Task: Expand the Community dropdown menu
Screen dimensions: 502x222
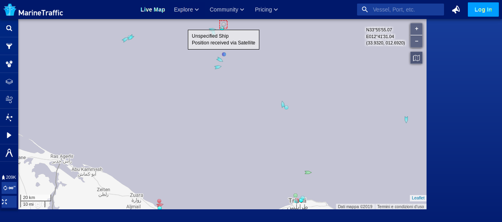Action: point(226,10)
